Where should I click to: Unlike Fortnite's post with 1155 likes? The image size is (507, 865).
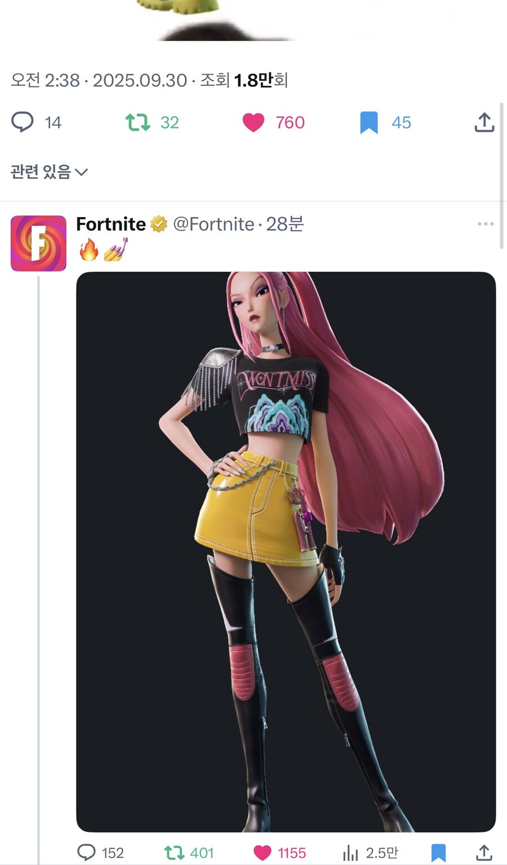pyautogui.click(x=263, y=852)
